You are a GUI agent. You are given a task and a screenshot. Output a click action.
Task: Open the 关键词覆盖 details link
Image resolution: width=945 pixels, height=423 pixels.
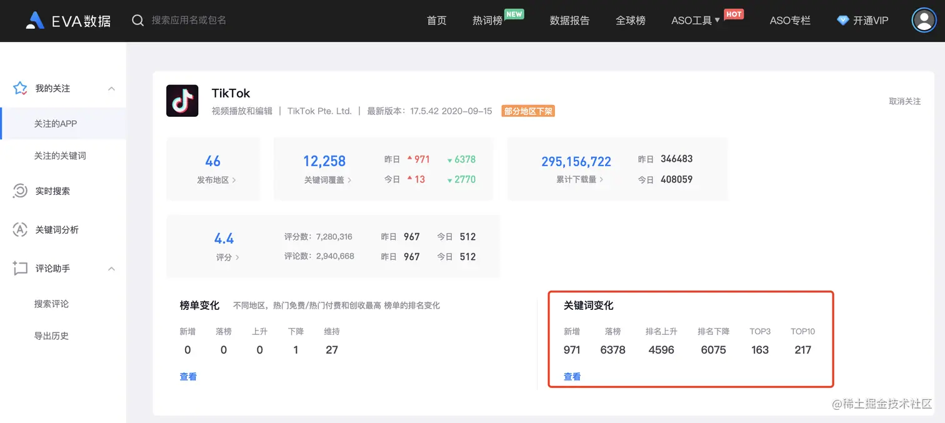(x=327, y=180)
